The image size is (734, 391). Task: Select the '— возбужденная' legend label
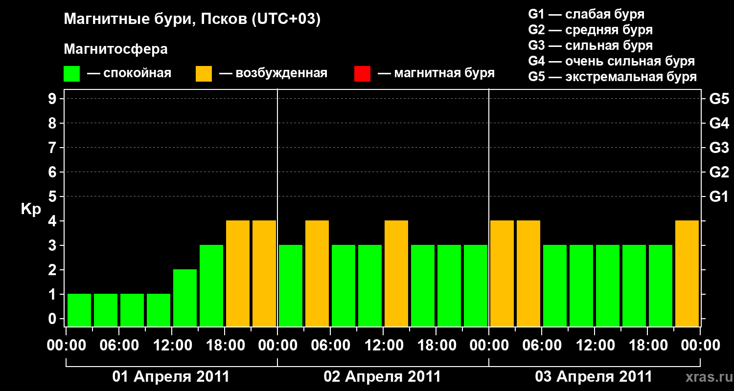click(273, 73)
